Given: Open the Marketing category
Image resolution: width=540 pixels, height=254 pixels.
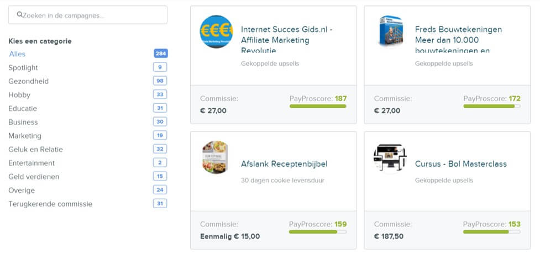Looking at the screenshot, I should 25,136.
